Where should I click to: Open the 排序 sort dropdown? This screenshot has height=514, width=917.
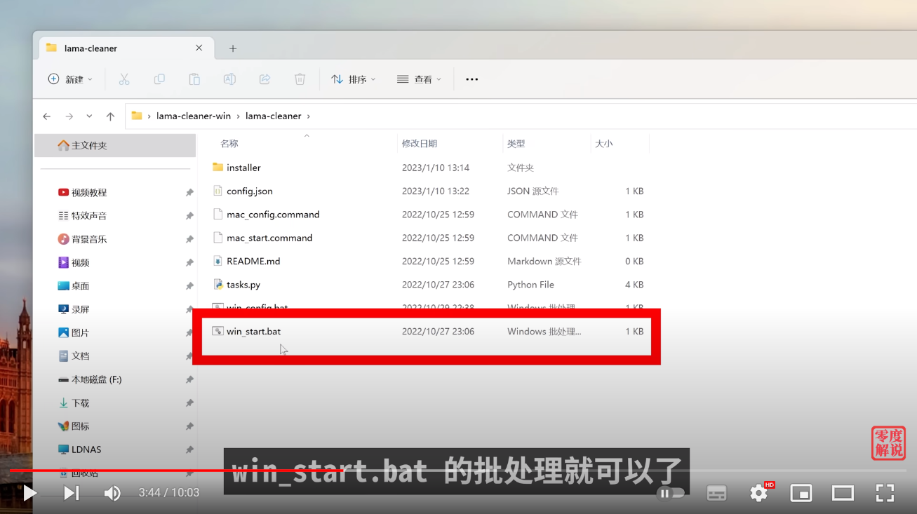[x=354, y=79]
